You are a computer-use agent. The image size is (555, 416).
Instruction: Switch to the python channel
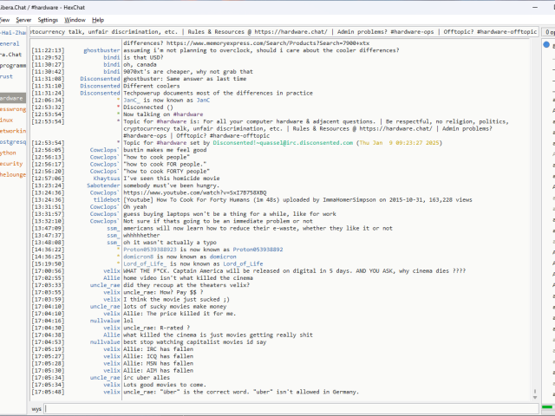pyautogui.click(x=9, y=153)
